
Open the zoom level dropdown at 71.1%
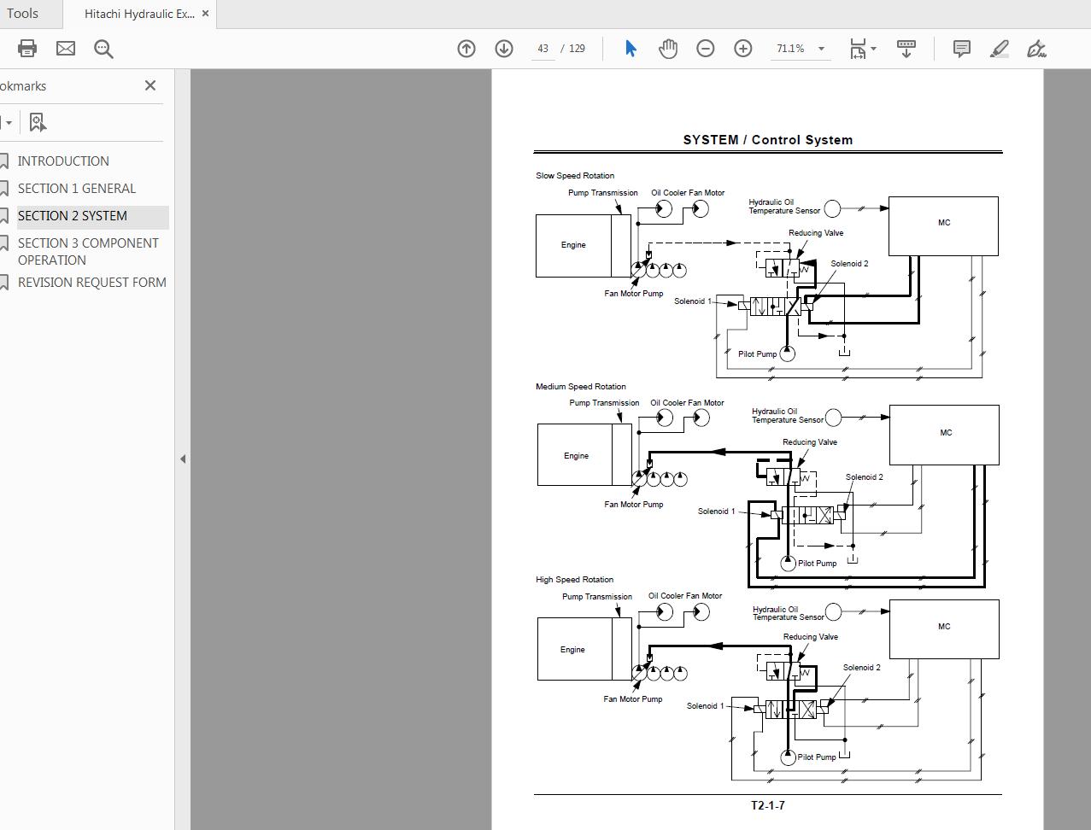[x=821, y=49]
